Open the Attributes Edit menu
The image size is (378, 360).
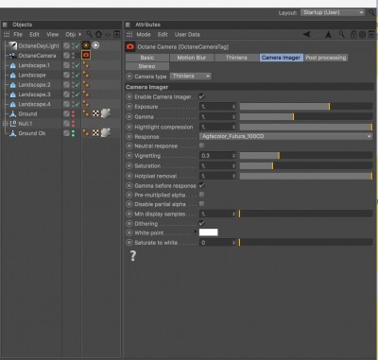(x=163, y=34)
